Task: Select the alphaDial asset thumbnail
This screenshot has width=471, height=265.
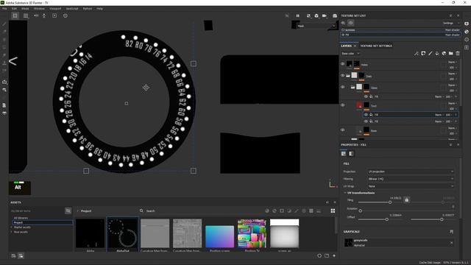Action: 123,235
